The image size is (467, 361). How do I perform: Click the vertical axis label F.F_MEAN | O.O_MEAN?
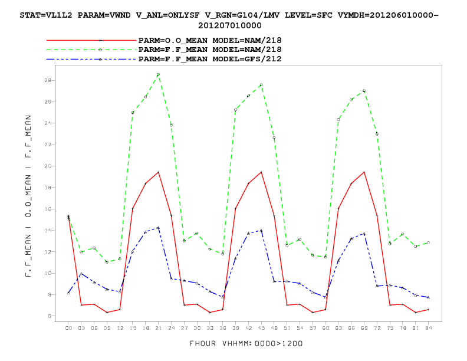point(28,196)
